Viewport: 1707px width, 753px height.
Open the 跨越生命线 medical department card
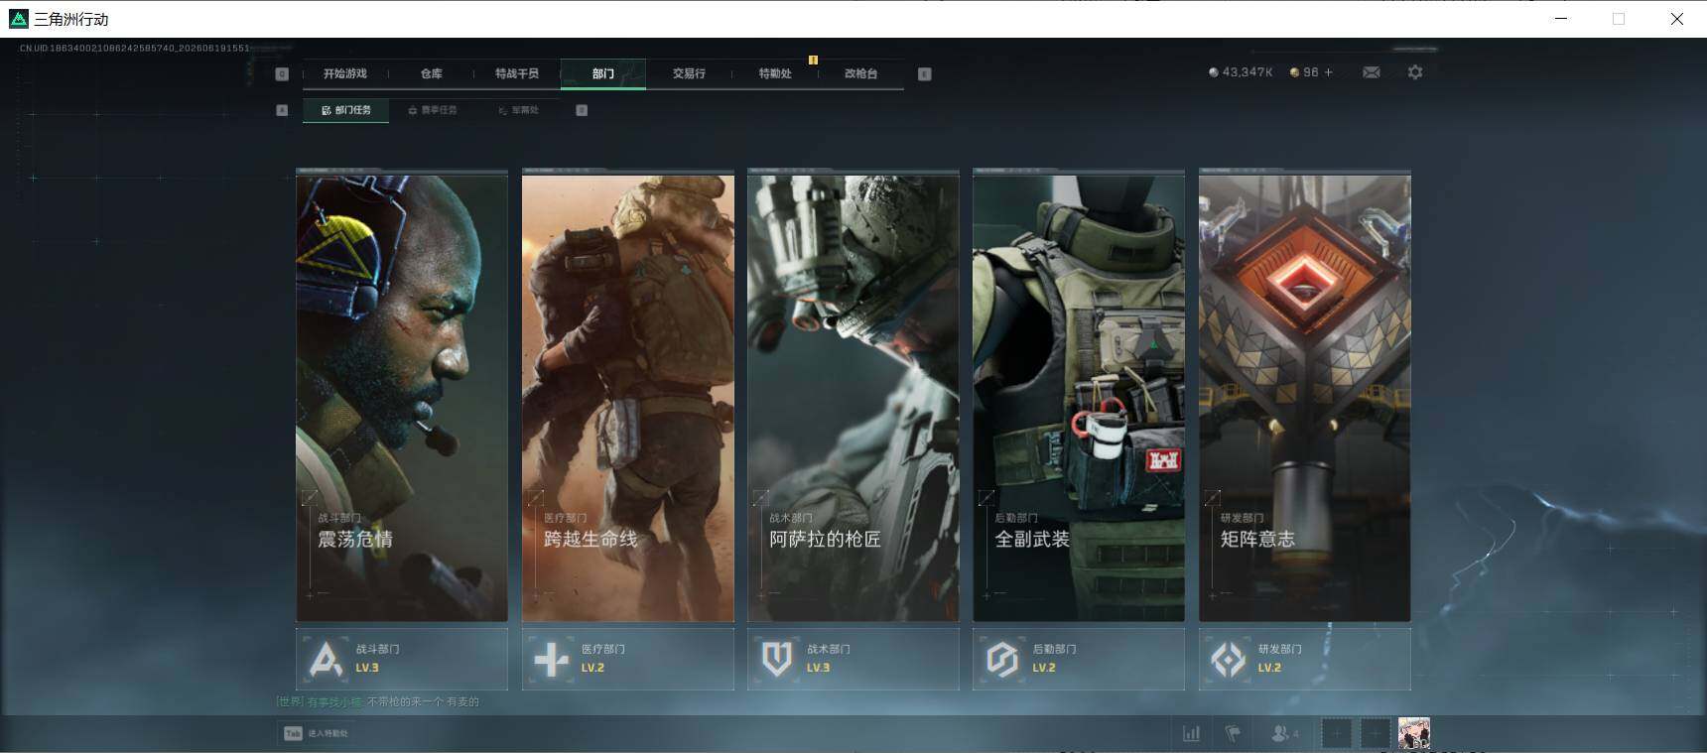coord(628,397)
